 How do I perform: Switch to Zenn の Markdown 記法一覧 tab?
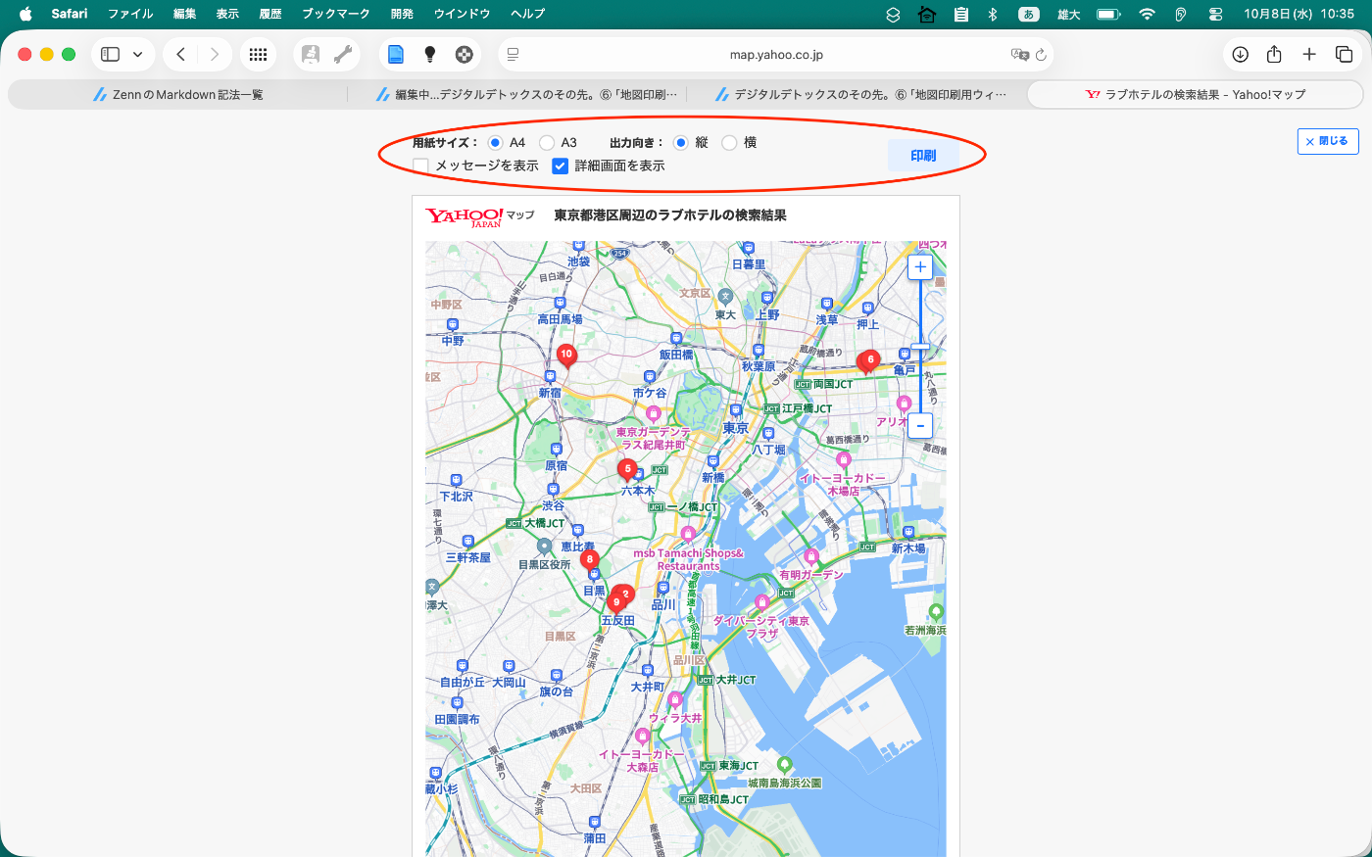pos(177,95)
